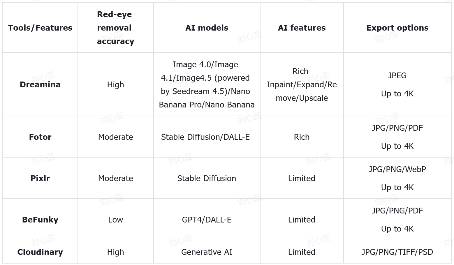This screenshot has height=265, width=454.
Task: Select Pixlr's "Stable Diffusion" cell
Action: pos(207,178)
